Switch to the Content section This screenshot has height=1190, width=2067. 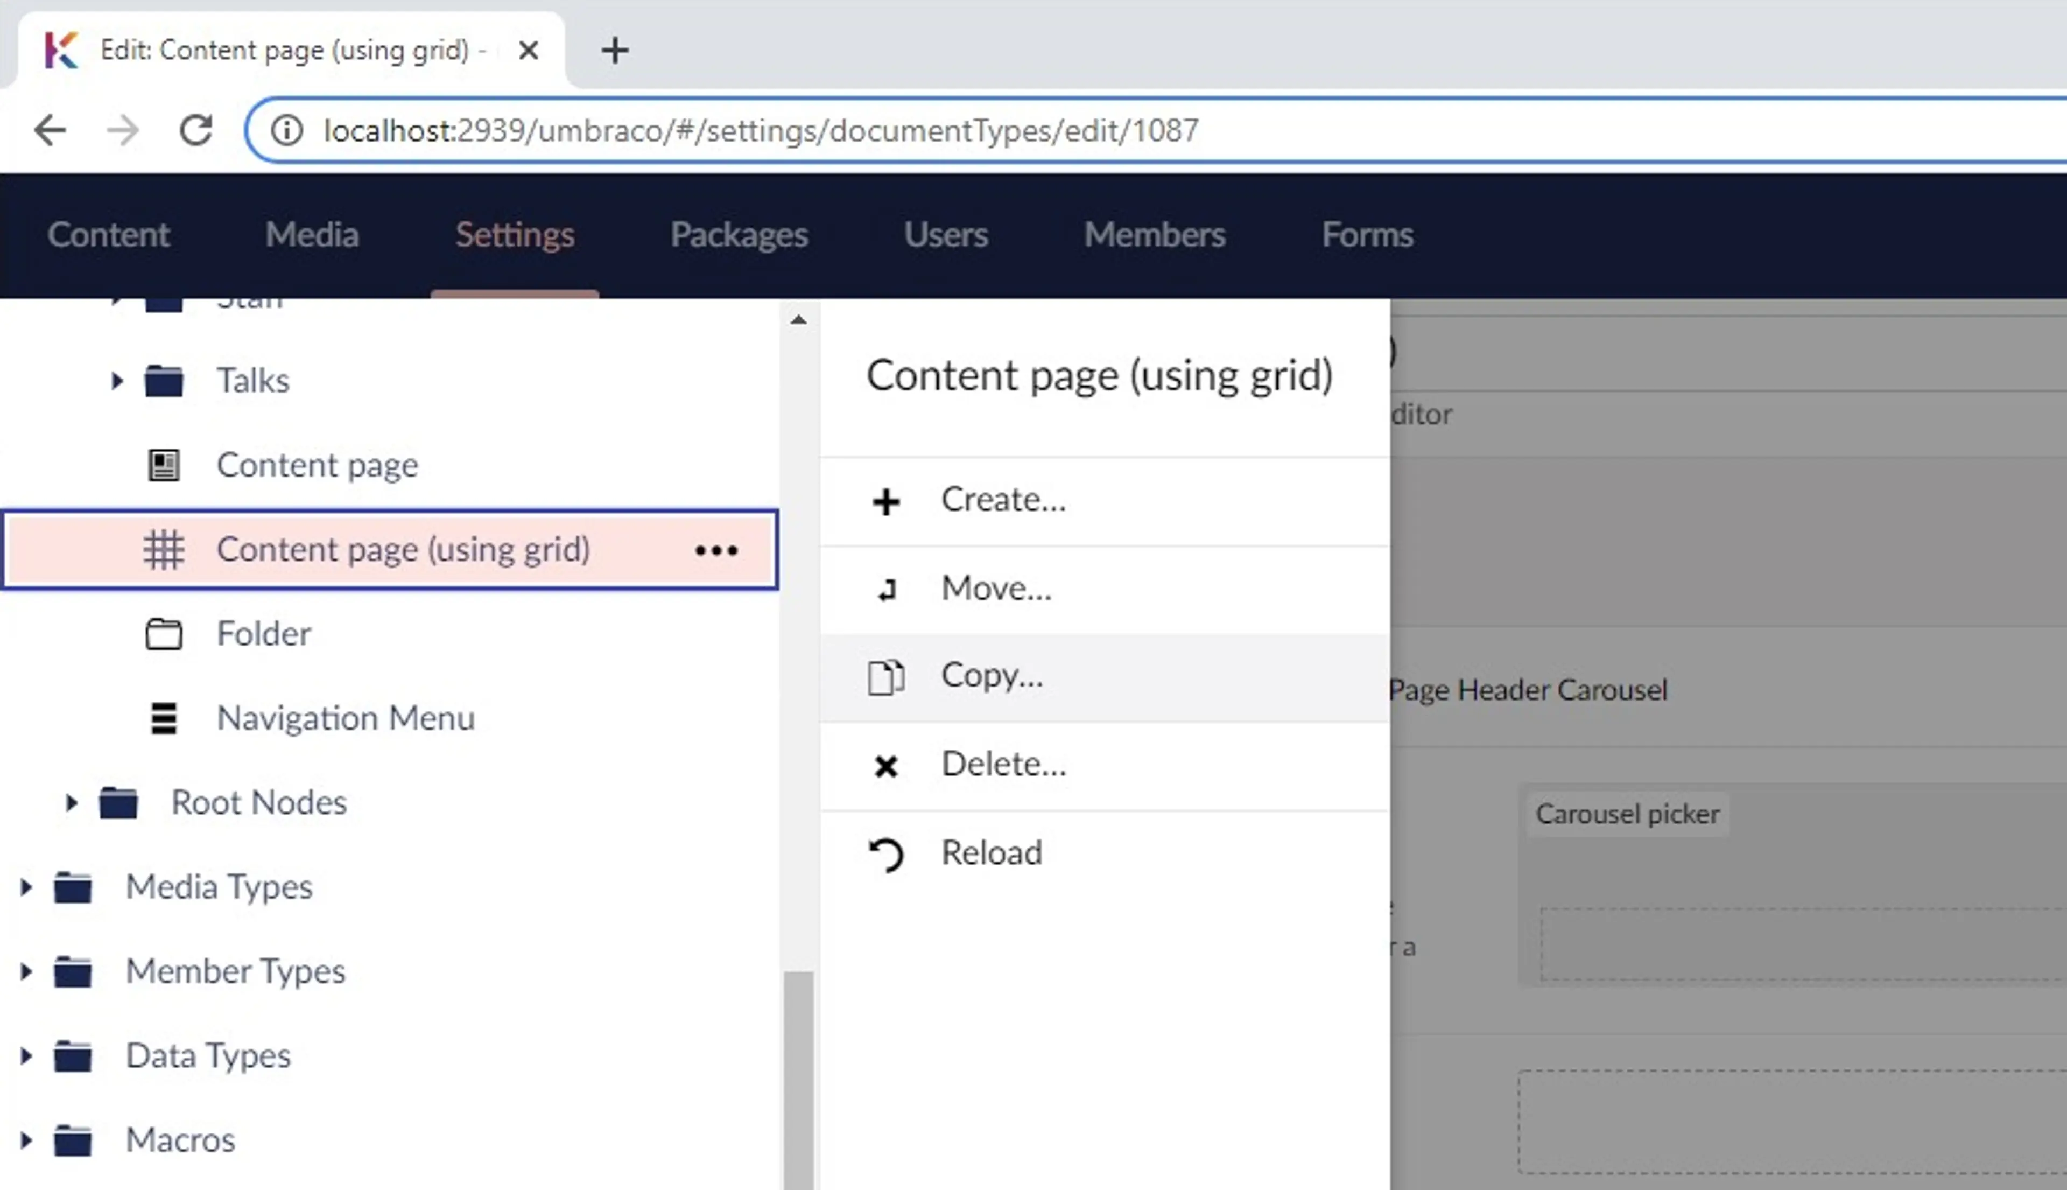(x=108, y=235)
